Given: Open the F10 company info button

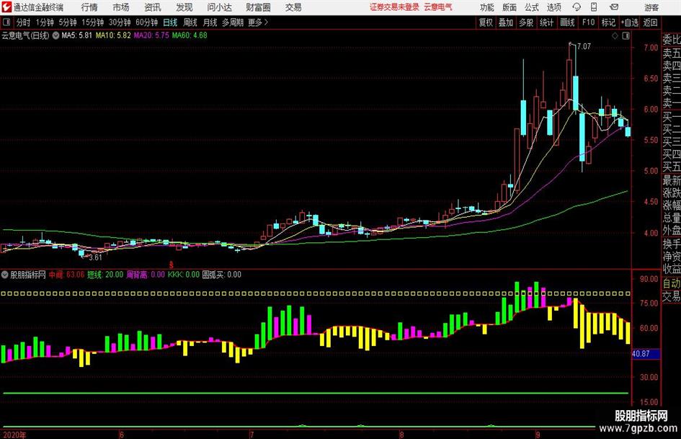Looking at the screenshot, I should (x=589, y=22).
